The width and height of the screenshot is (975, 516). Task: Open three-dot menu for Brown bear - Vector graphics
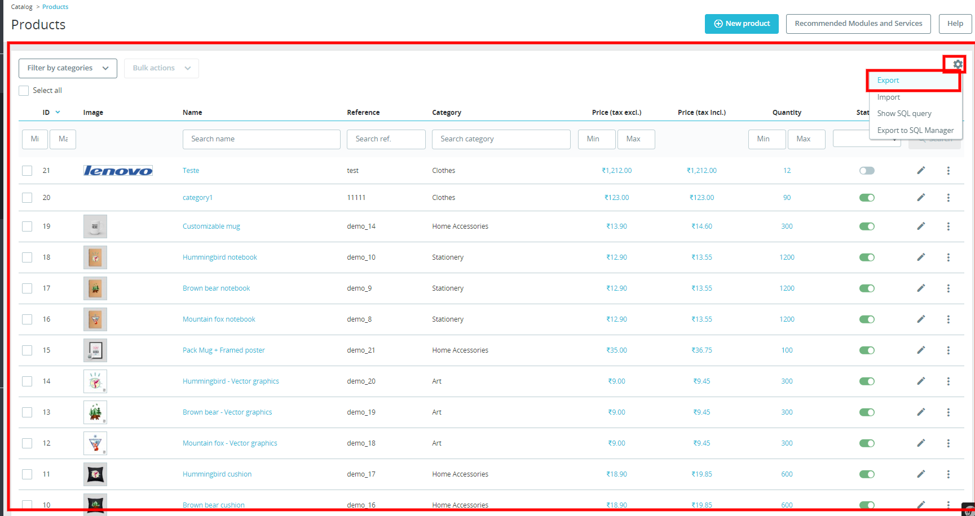coord(948,412)
